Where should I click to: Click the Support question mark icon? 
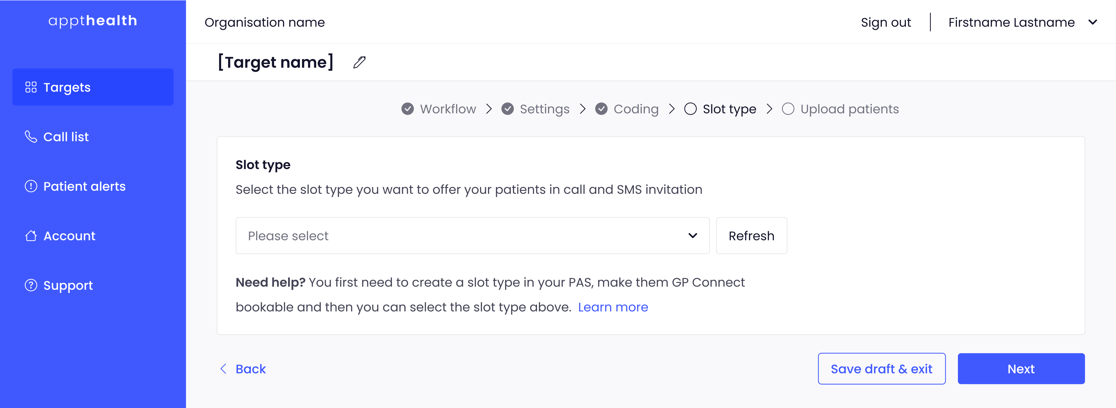pos(31,285)
